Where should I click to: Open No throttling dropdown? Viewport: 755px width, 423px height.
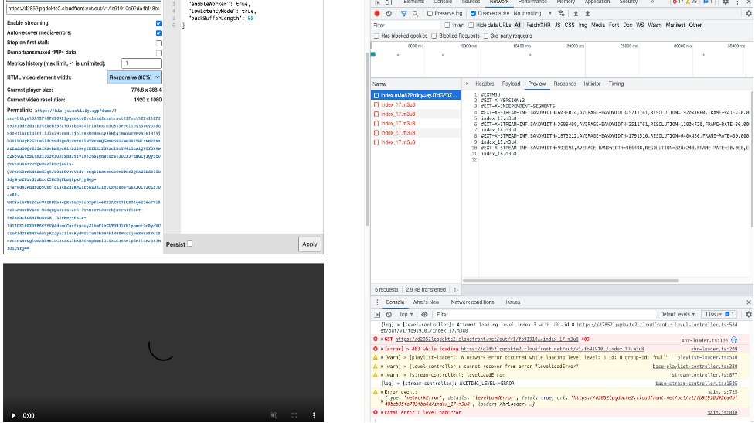532,14
